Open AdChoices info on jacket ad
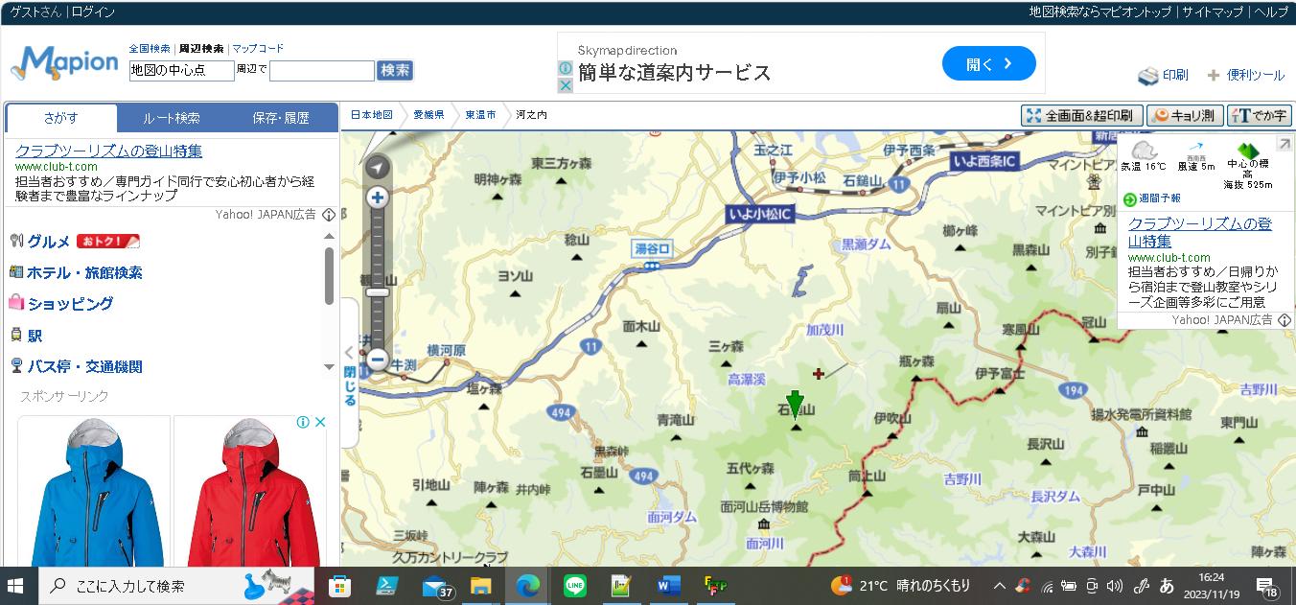Viewport: 1296px width, 605px height. coord(303,422)
